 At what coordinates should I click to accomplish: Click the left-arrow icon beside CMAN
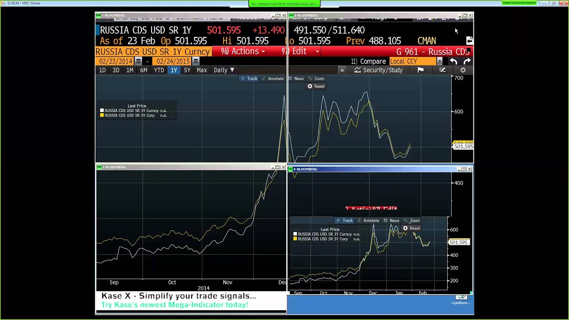pos(469,40)
